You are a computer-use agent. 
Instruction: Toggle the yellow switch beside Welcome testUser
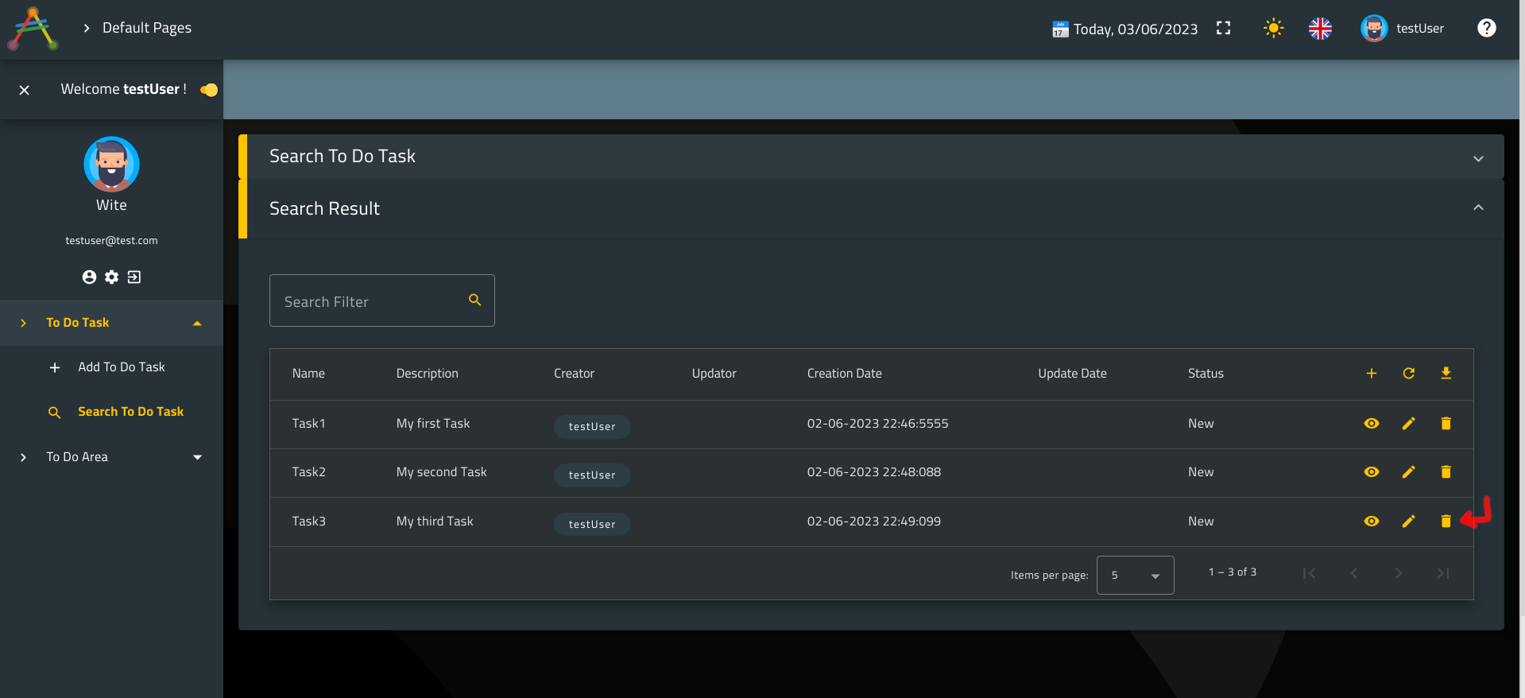coord(209,90)
